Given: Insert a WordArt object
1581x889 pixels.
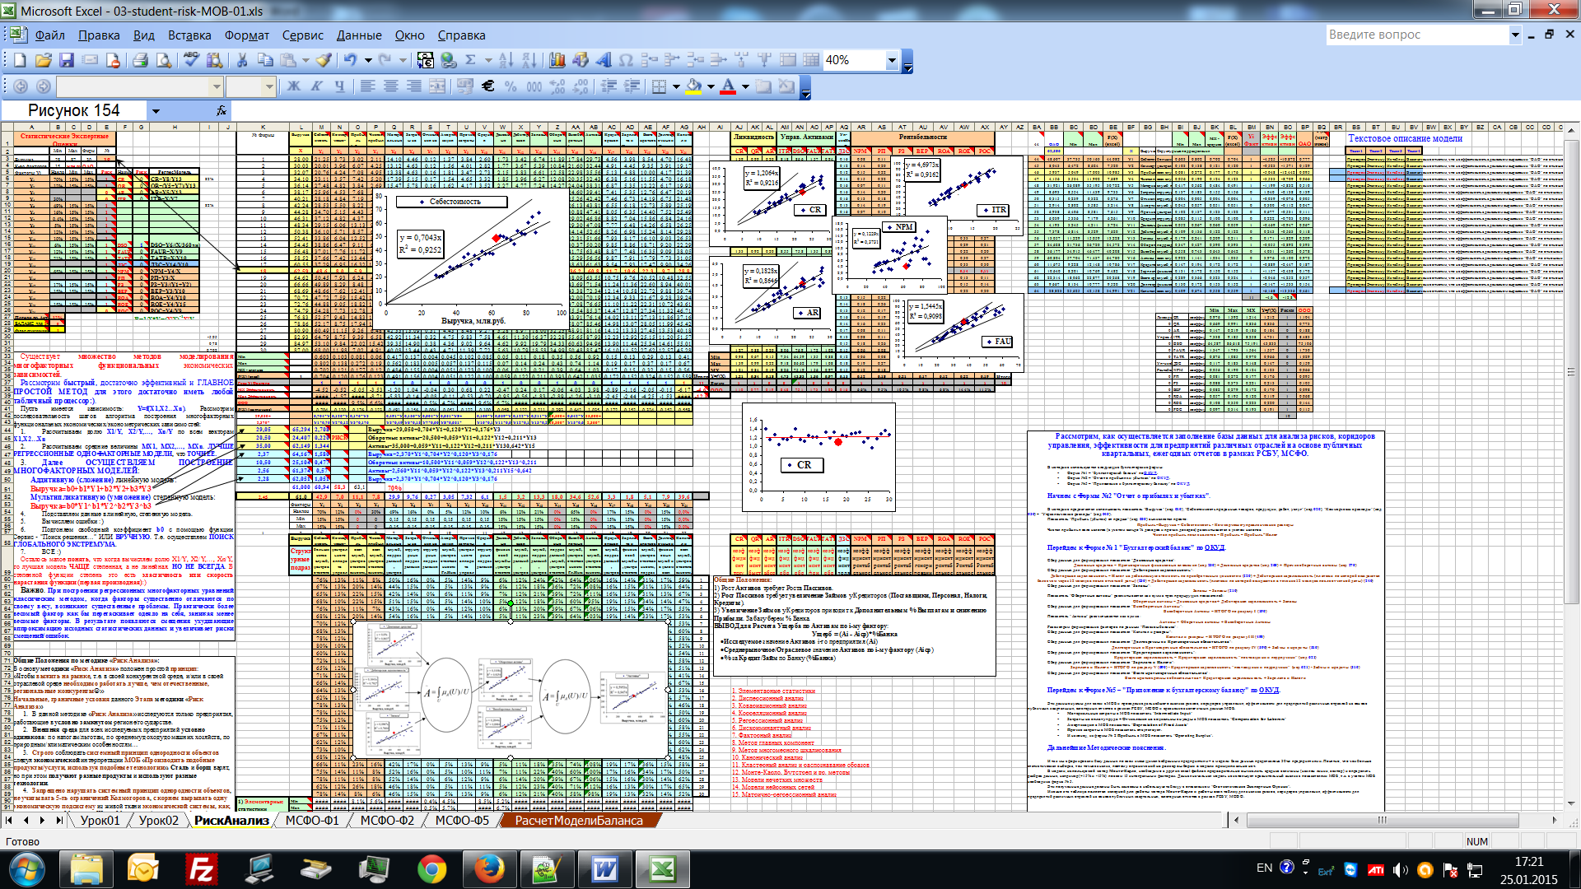Looking at the screenshot, I should [x=604, y=60].
